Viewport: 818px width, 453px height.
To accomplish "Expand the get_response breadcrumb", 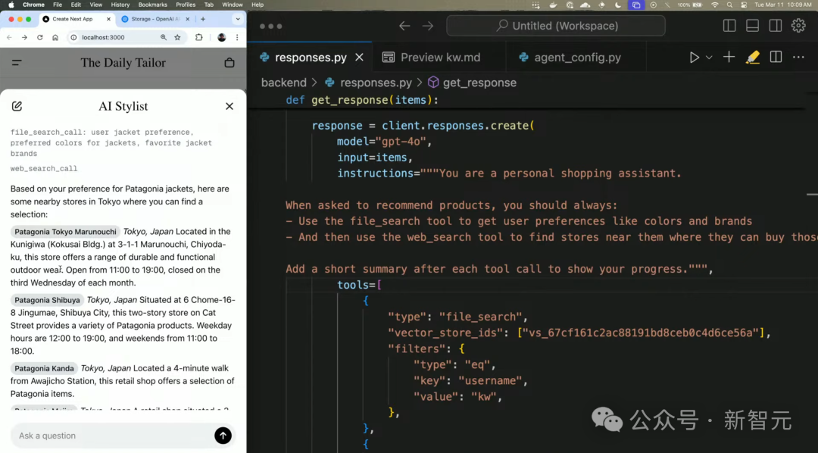I will 480,83.
